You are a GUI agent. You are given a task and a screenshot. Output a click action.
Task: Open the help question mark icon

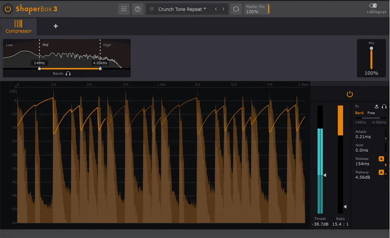tap(137, 9)
